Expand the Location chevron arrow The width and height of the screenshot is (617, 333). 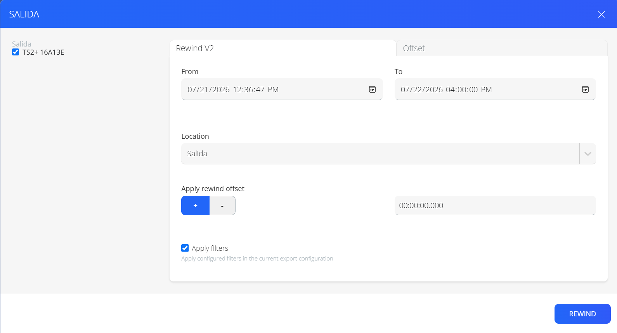588,154
